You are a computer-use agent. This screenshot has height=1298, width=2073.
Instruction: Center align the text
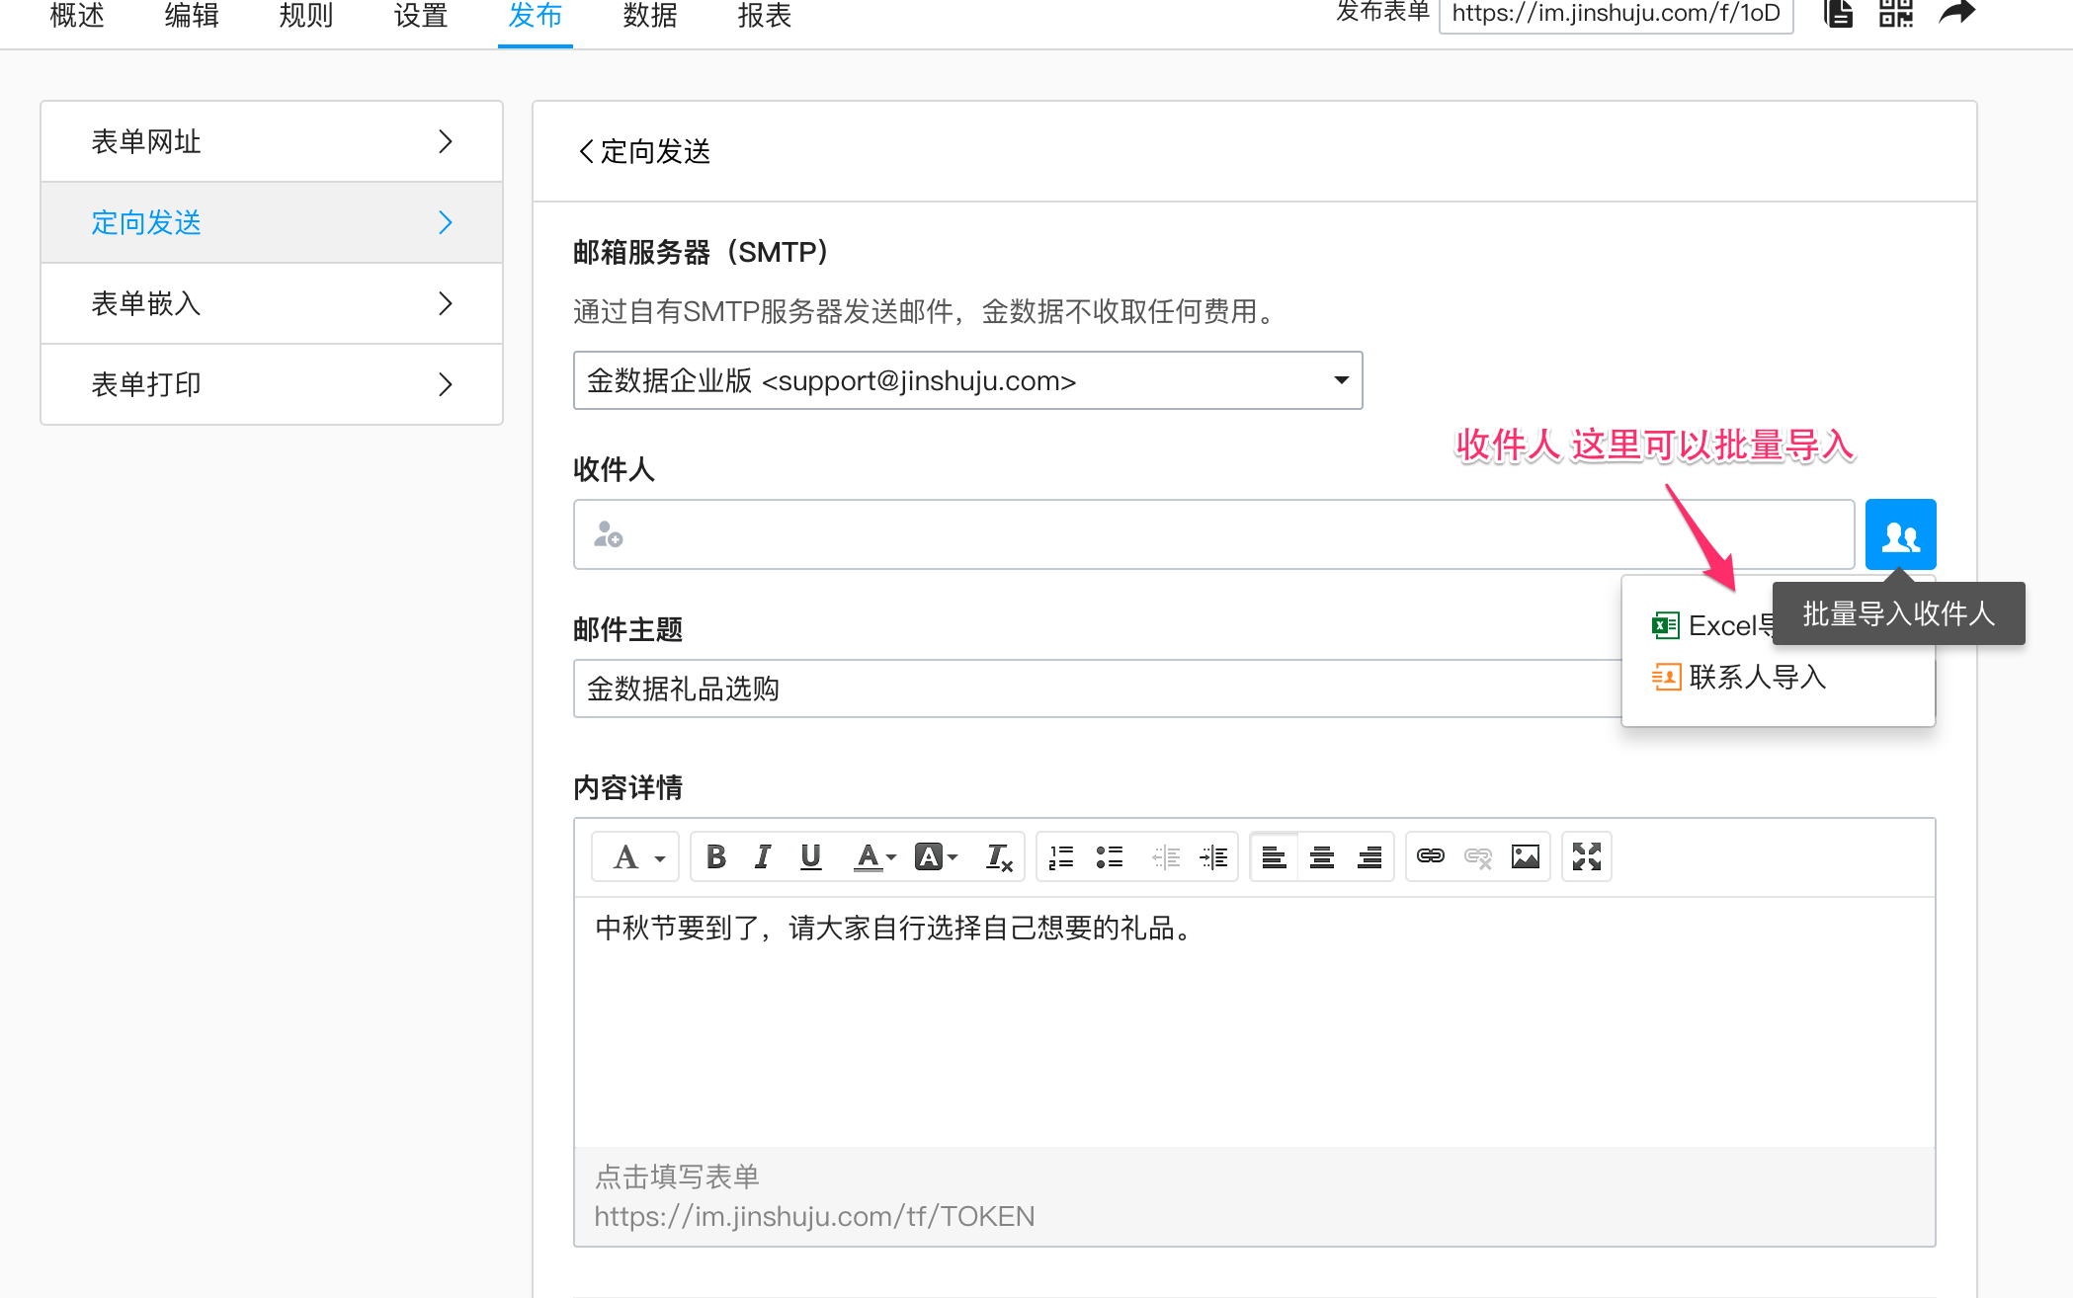[x=1322, y=856]
